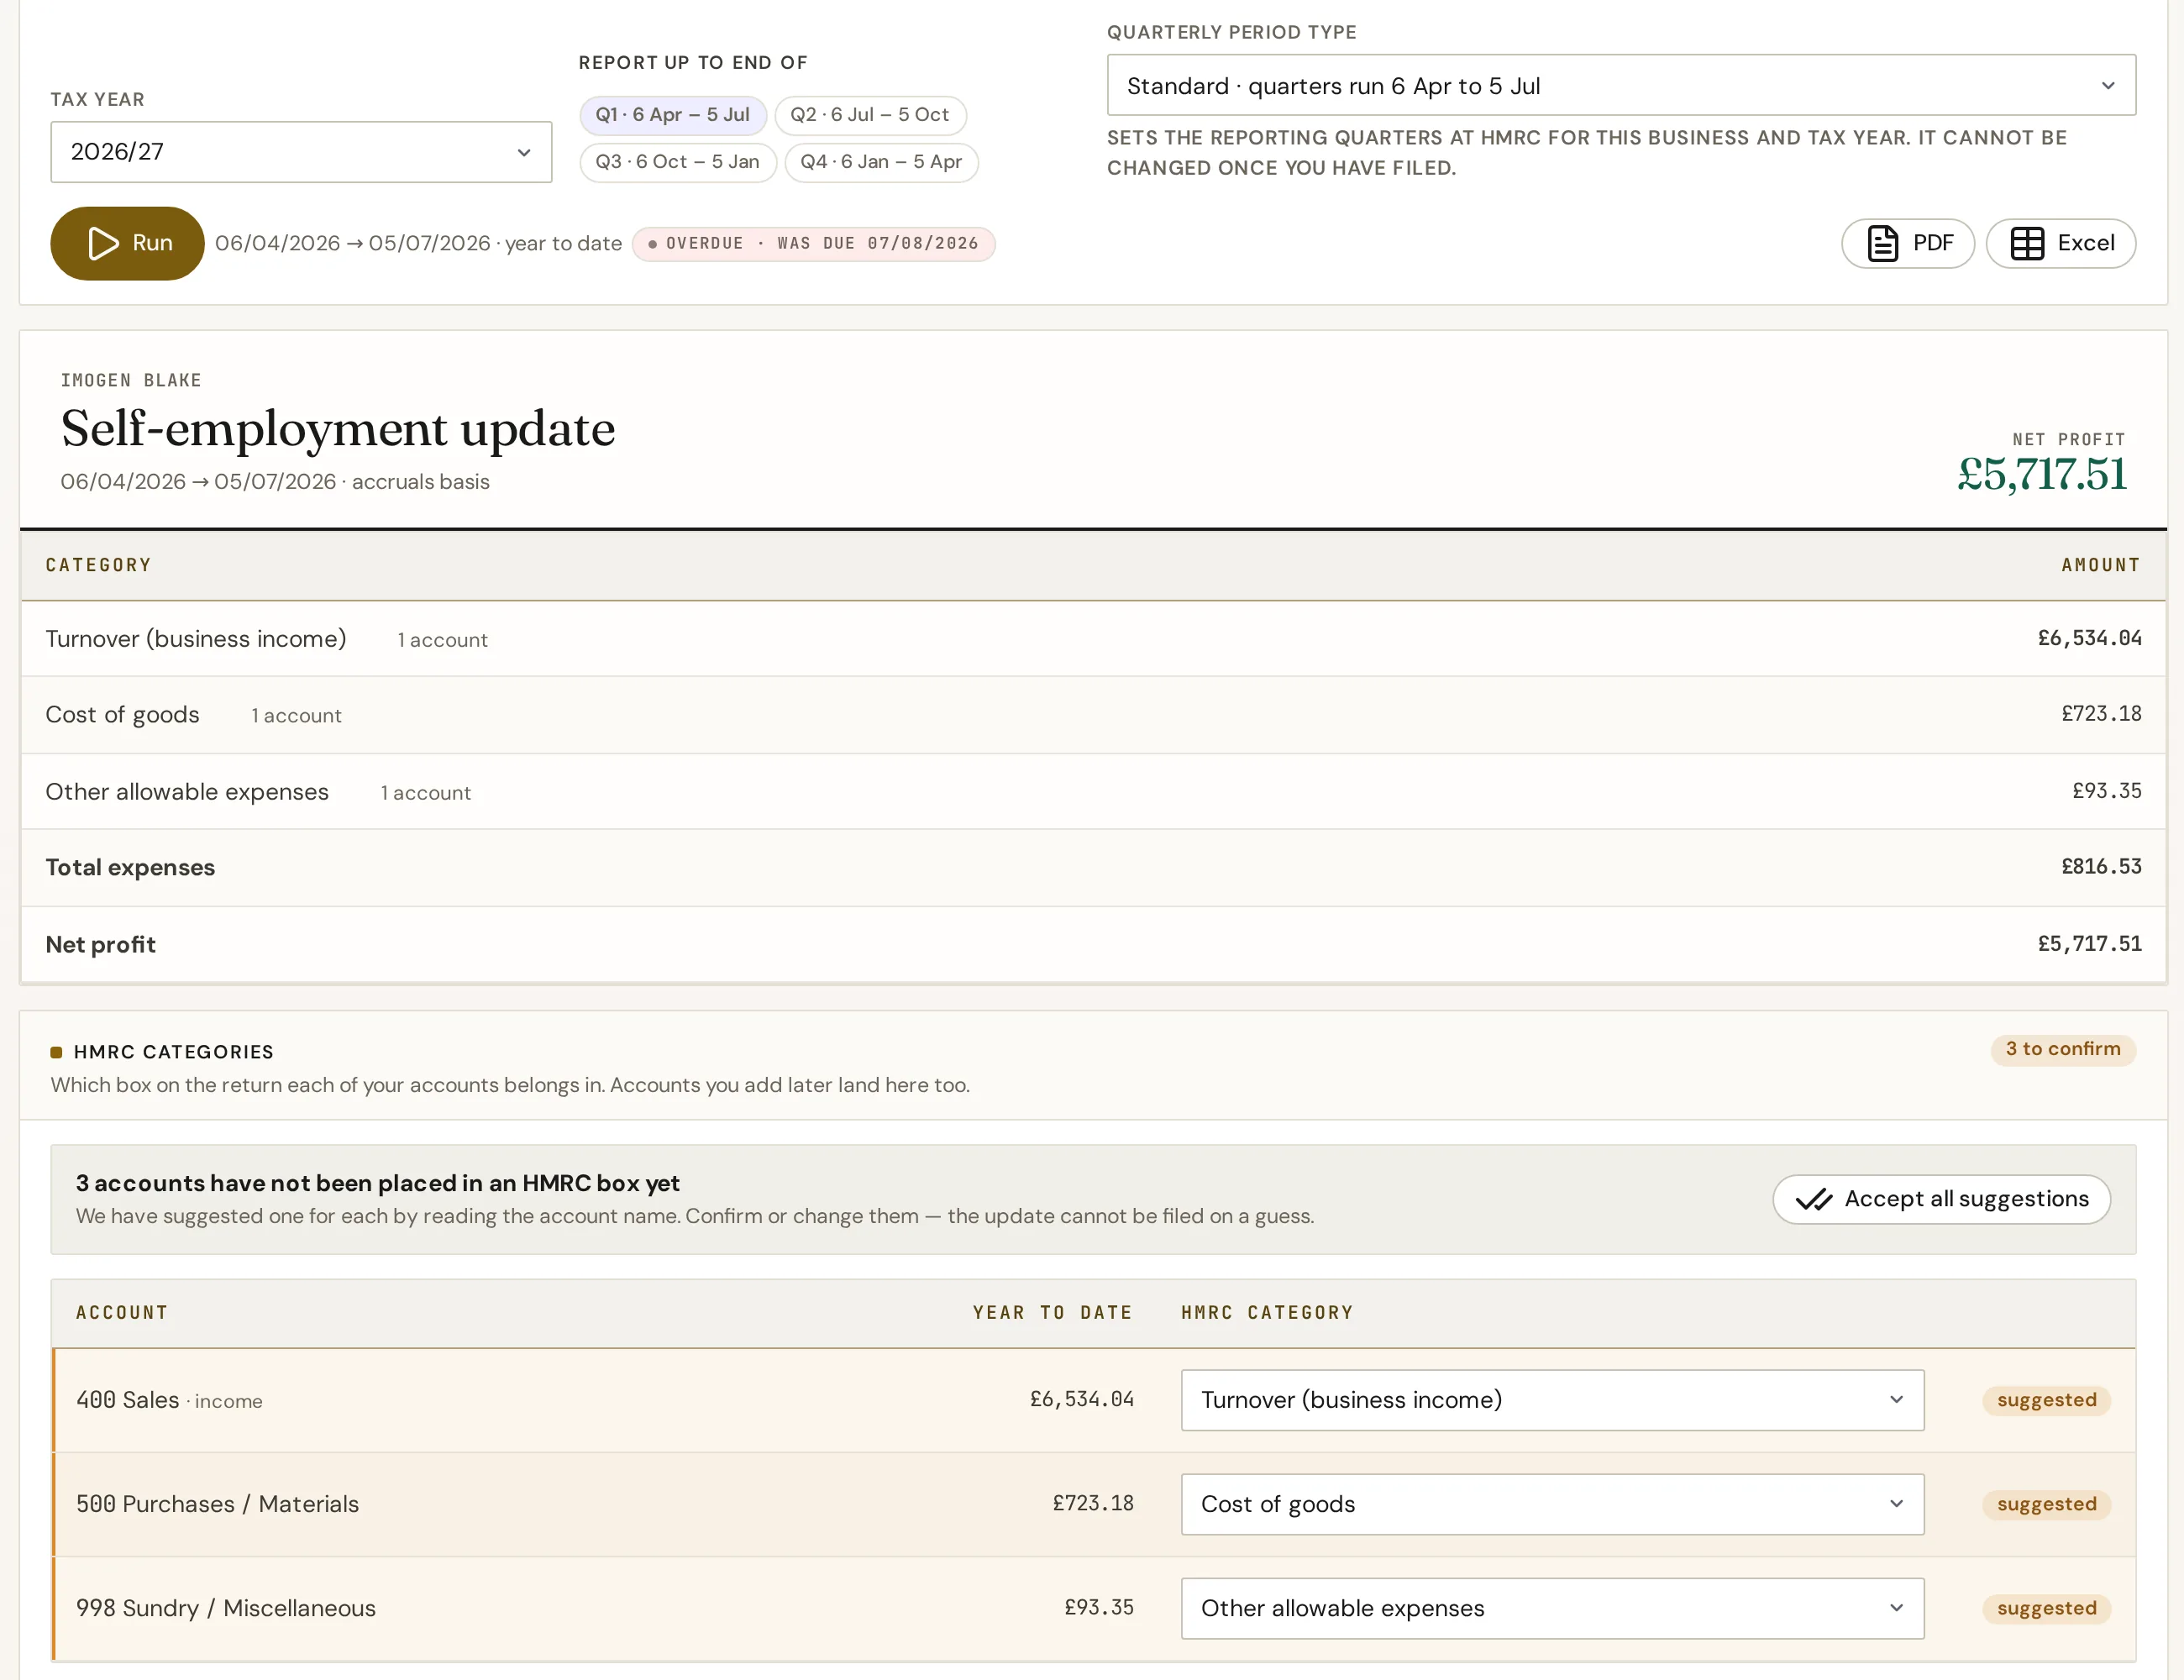Viewport: 2184px width, 1680px height.
Task: Click the Self-employment update heading
Action: 338,429
